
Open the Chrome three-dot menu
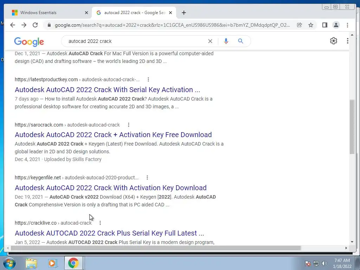[347, 25]
